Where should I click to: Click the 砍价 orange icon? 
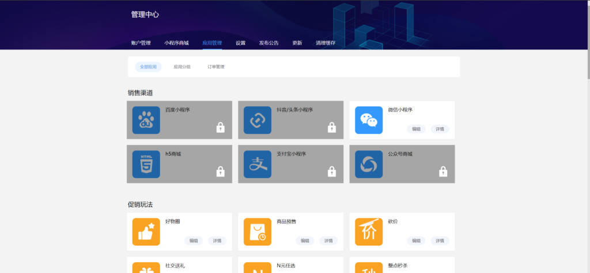pos(369,232)
